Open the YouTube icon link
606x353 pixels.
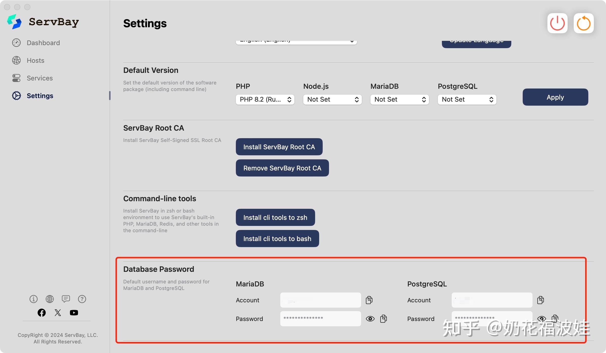[x=74, y=313]
